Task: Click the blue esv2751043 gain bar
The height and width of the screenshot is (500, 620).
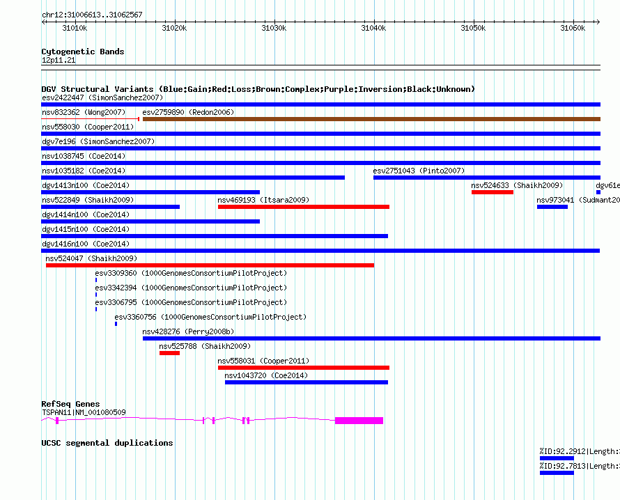Action: (487, 178)
